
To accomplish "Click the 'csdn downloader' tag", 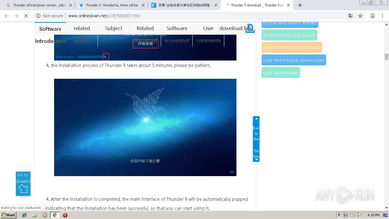I will tap(281, 73).
